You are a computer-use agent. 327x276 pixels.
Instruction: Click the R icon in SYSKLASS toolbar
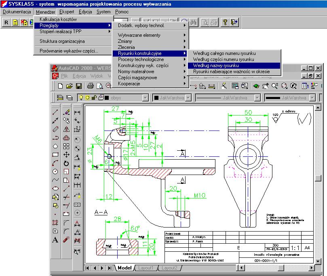tap(6, 22)
